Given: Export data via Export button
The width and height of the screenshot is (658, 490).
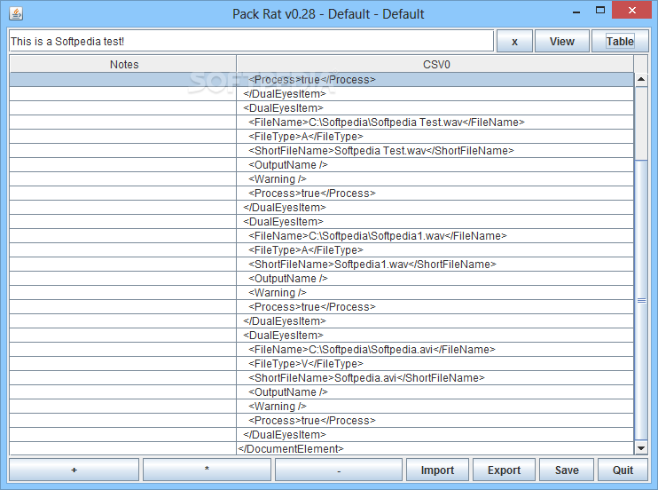Looking at the screenshot, I should coord(504,470).
